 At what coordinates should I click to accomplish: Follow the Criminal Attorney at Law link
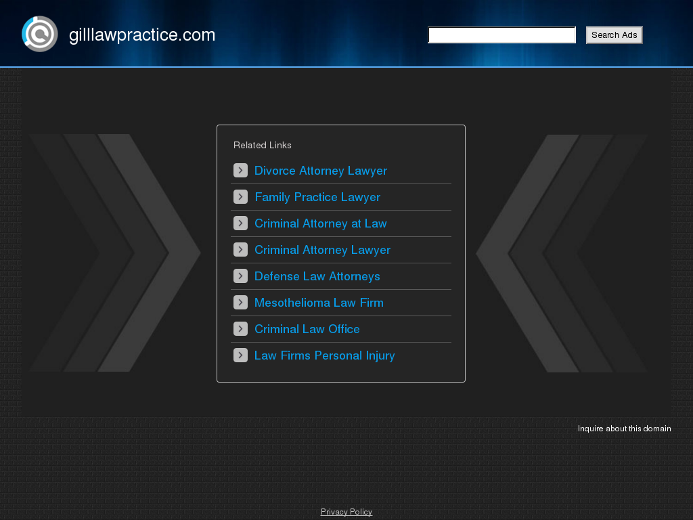pyautogui.click(x=321, y=223)
